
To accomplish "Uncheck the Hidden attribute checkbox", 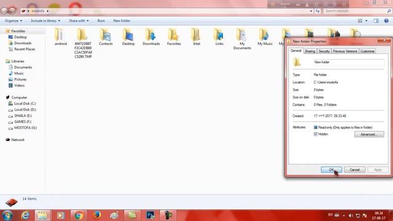I will coord(316,134).
